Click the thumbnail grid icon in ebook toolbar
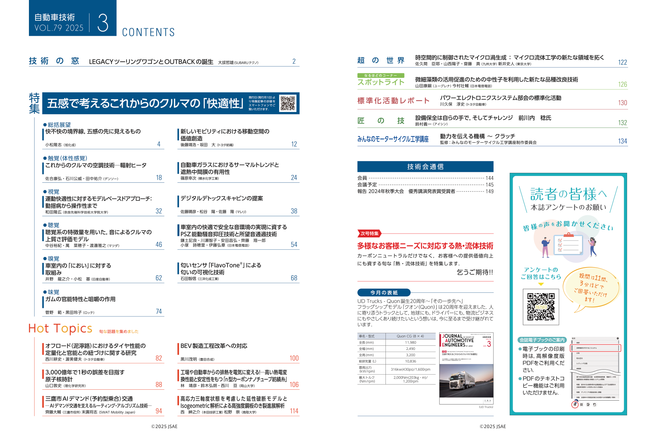This screenshot has height=438, width=657. pyautogui.click(x=581, y=404)
